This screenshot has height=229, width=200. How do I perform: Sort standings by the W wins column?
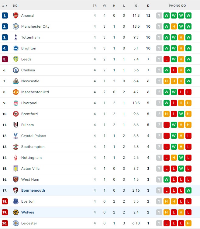point(104,6)
